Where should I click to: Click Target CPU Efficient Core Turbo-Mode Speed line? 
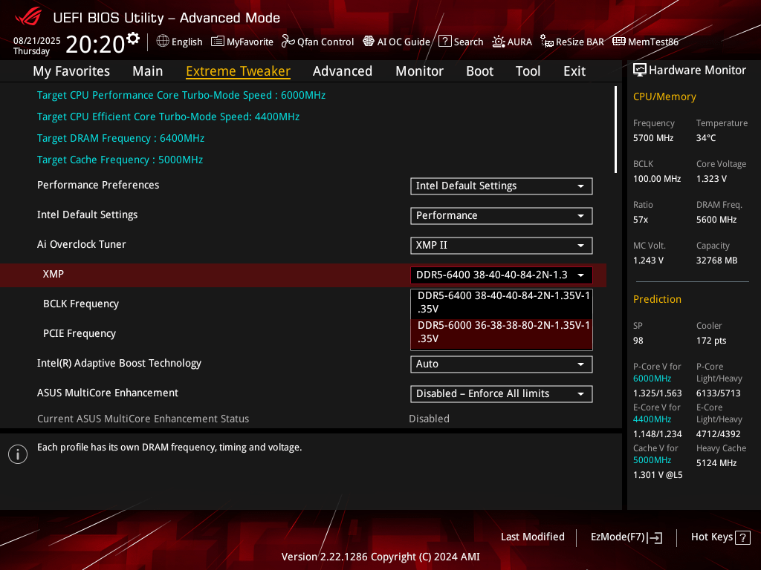(x=168, y=117)
